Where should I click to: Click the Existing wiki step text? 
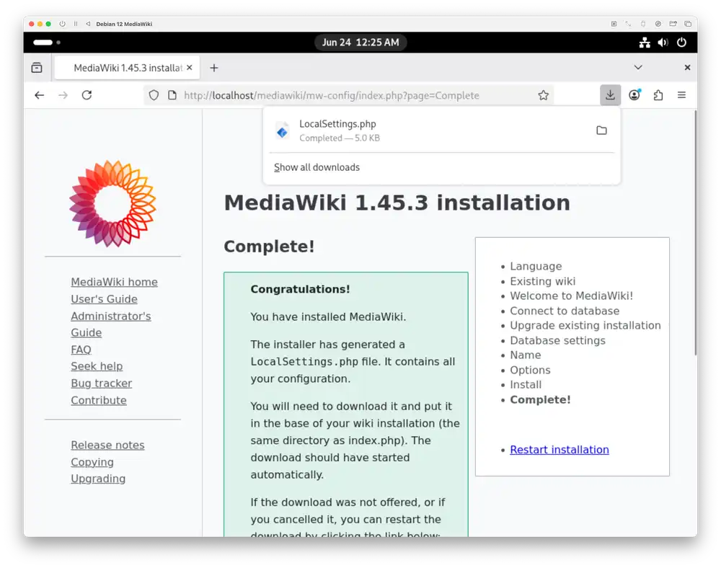point(542,281)
